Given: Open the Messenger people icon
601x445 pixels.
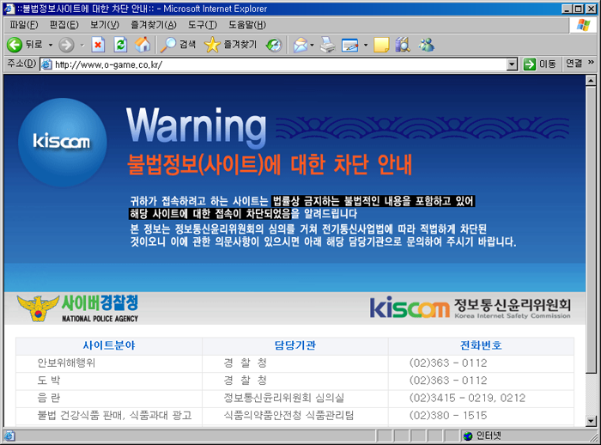Looking at the screenshot, I should [426, 45].
